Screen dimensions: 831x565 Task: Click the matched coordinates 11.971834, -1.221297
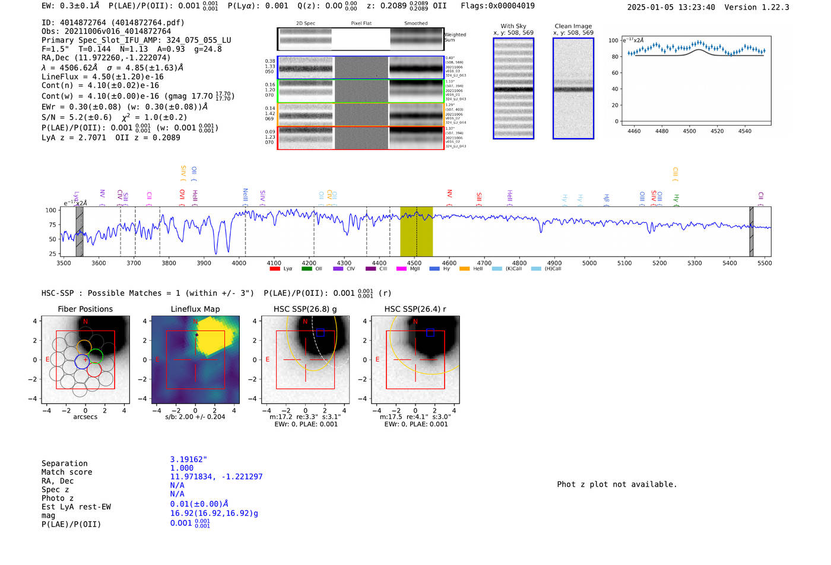(x=216, y=477)
